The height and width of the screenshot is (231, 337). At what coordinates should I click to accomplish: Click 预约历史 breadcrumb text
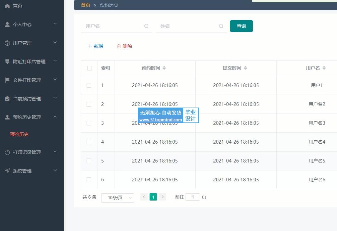coord(109,5)
